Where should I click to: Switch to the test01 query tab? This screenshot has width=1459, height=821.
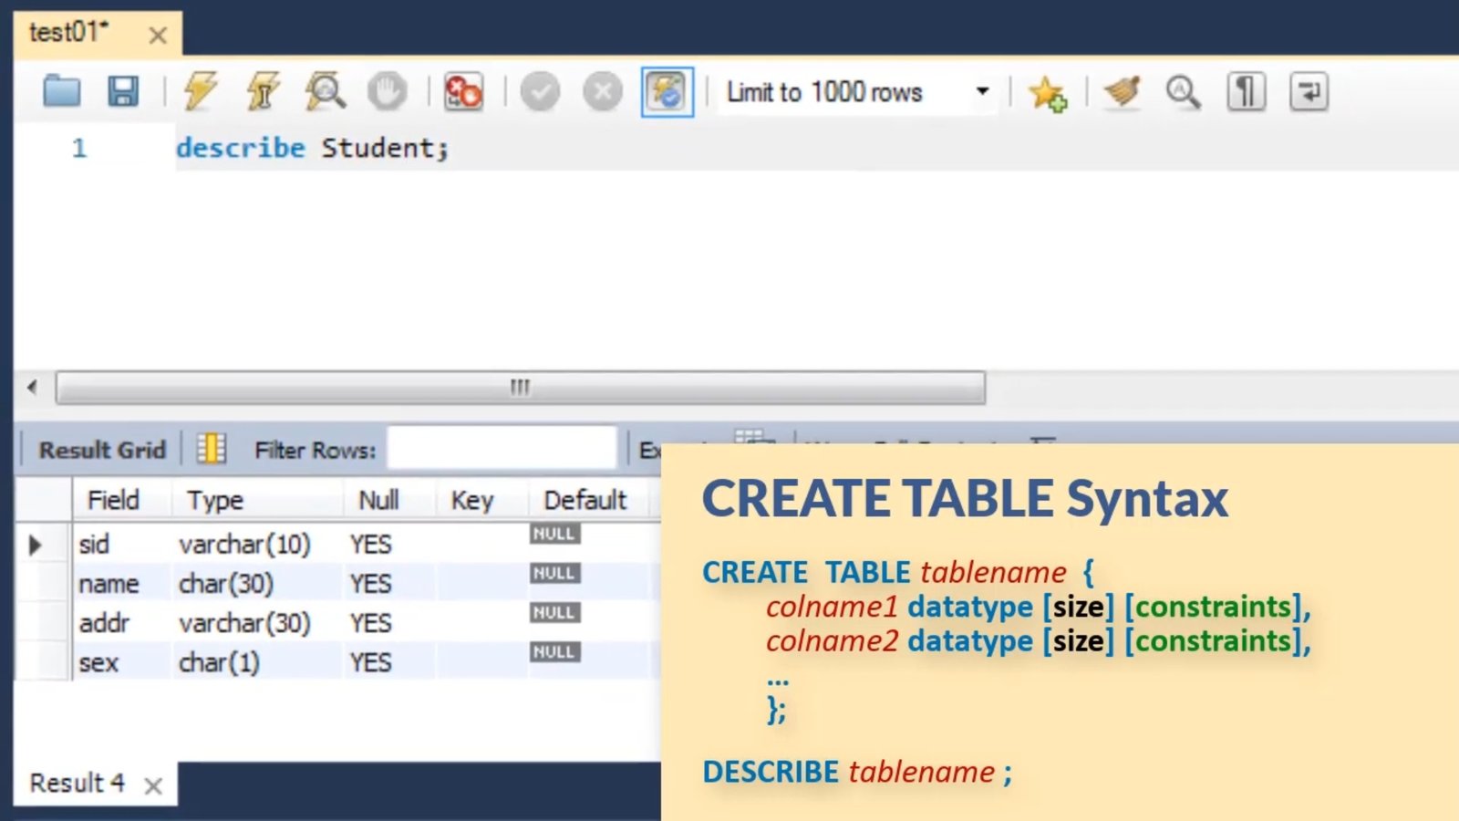[x=69, y=33]
